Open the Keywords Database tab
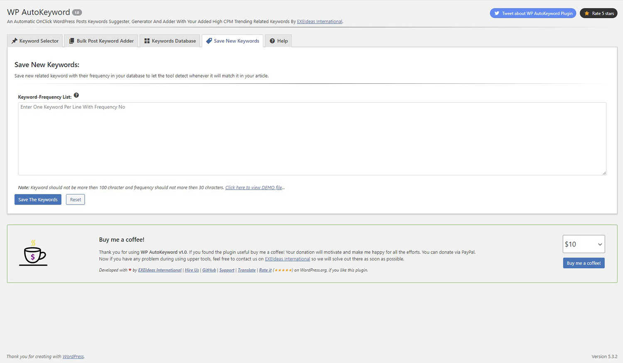The height and width of the screenshot is (363, 623). tap(170, 41)
